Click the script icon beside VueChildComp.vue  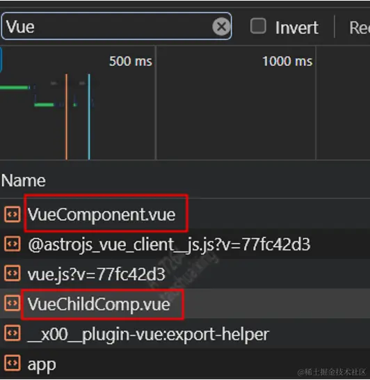point(12,303)
